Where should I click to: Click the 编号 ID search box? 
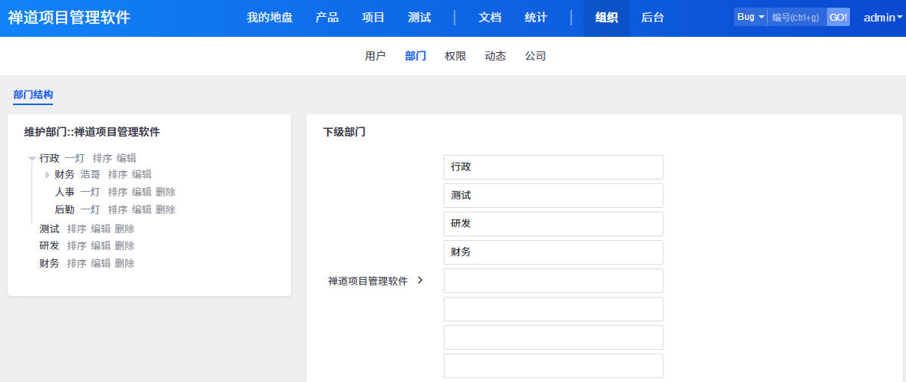point(796,17)
